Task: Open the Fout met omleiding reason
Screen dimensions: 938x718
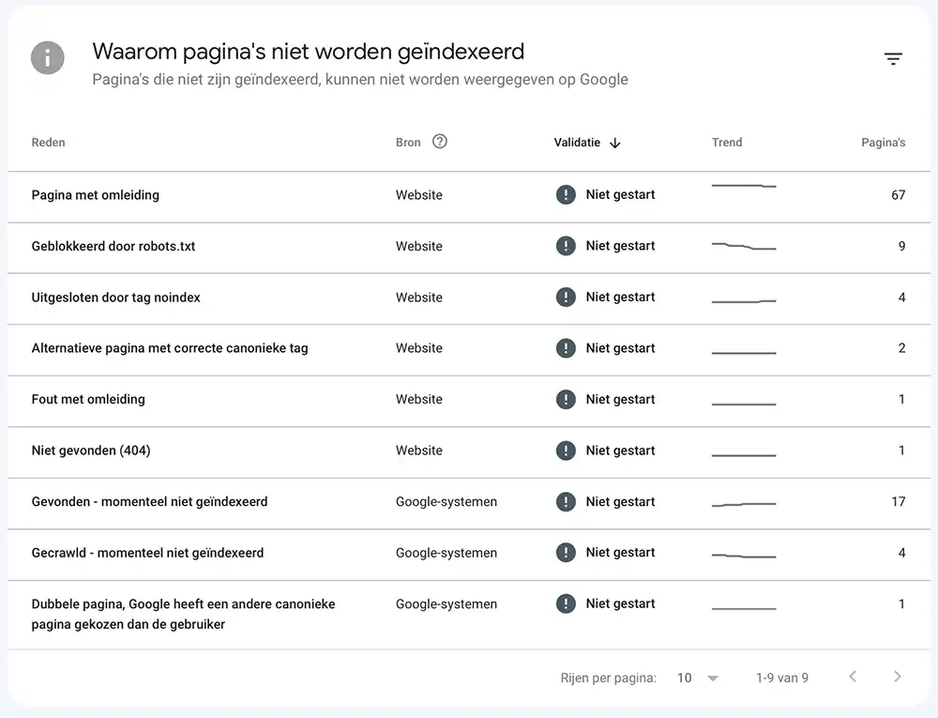Action: (88, 399)
